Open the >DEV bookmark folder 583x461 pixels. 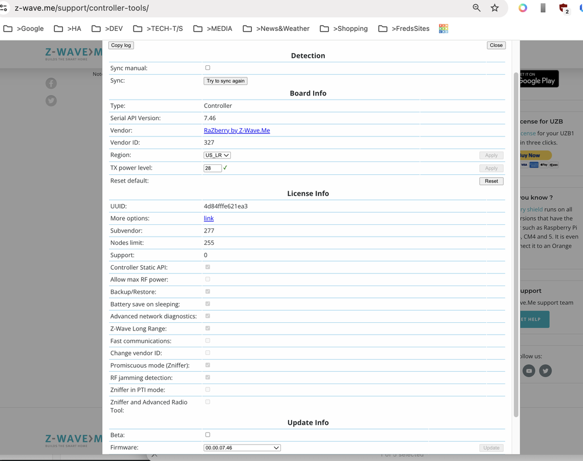click(107, 29)
